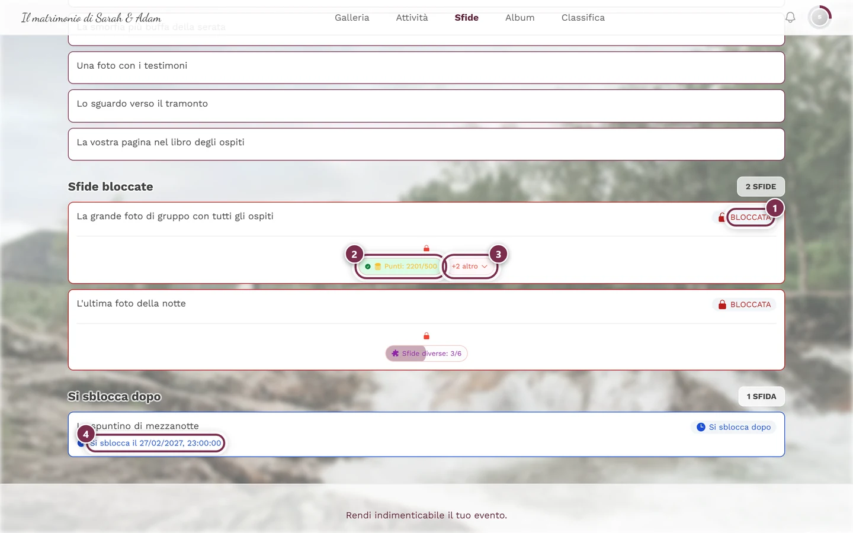Screen dimensions: 853x533
Task: Click the Punti: 2201/500 progress chip
Action: [x=401, y=266]
